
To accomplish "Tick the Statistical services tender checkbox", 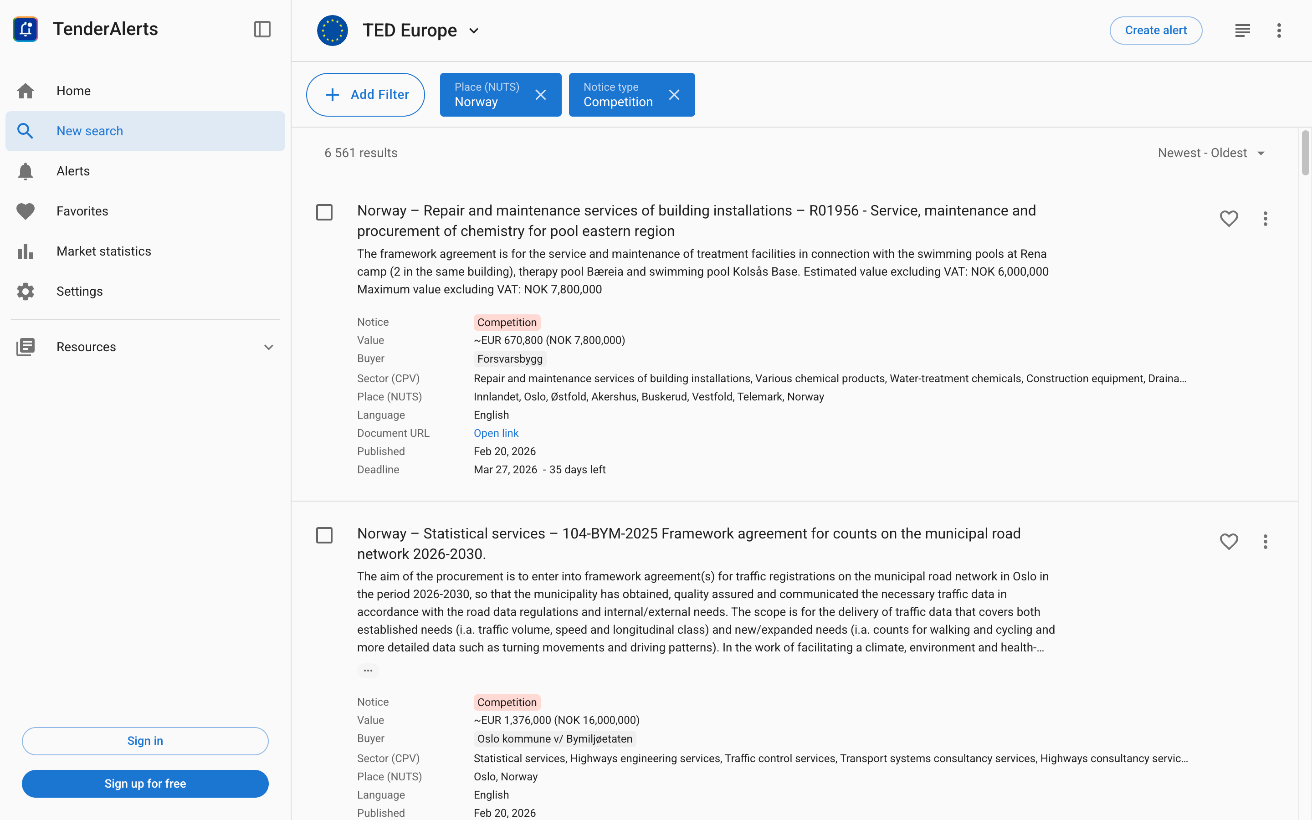I will [324, 535].
